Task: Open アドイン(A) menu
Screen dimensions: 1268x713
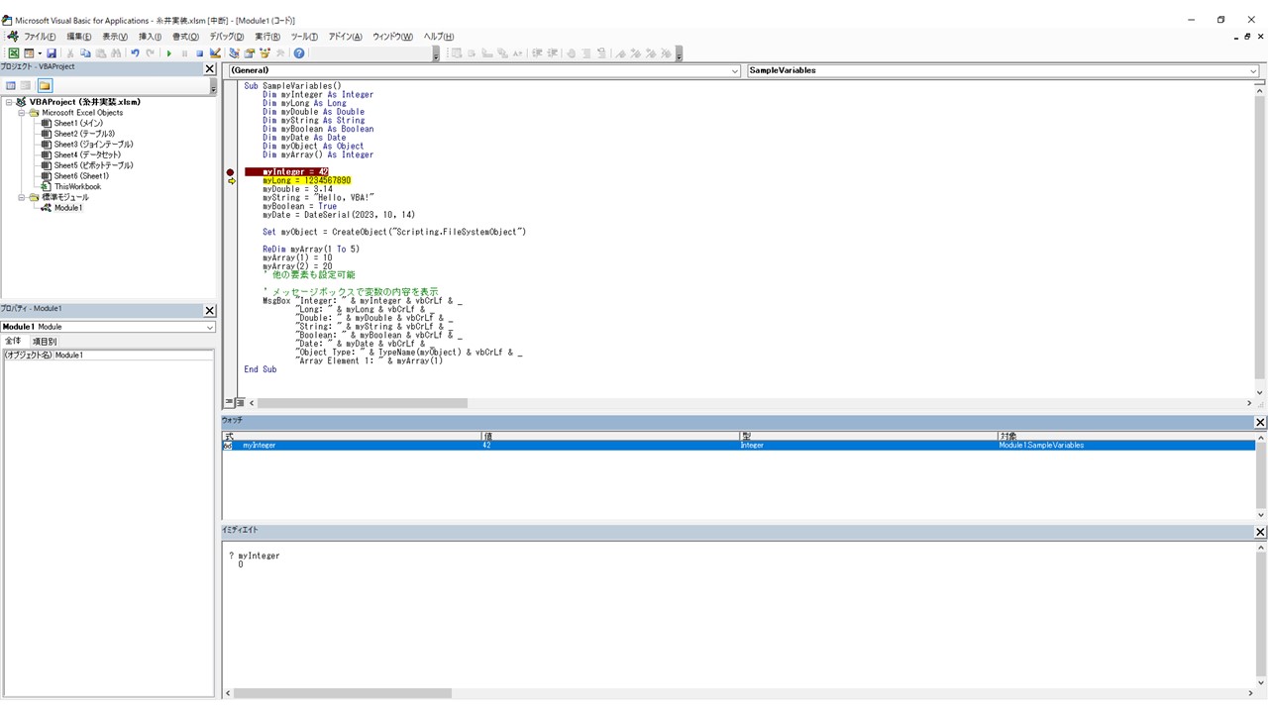Action: click(x=345, y=37)
